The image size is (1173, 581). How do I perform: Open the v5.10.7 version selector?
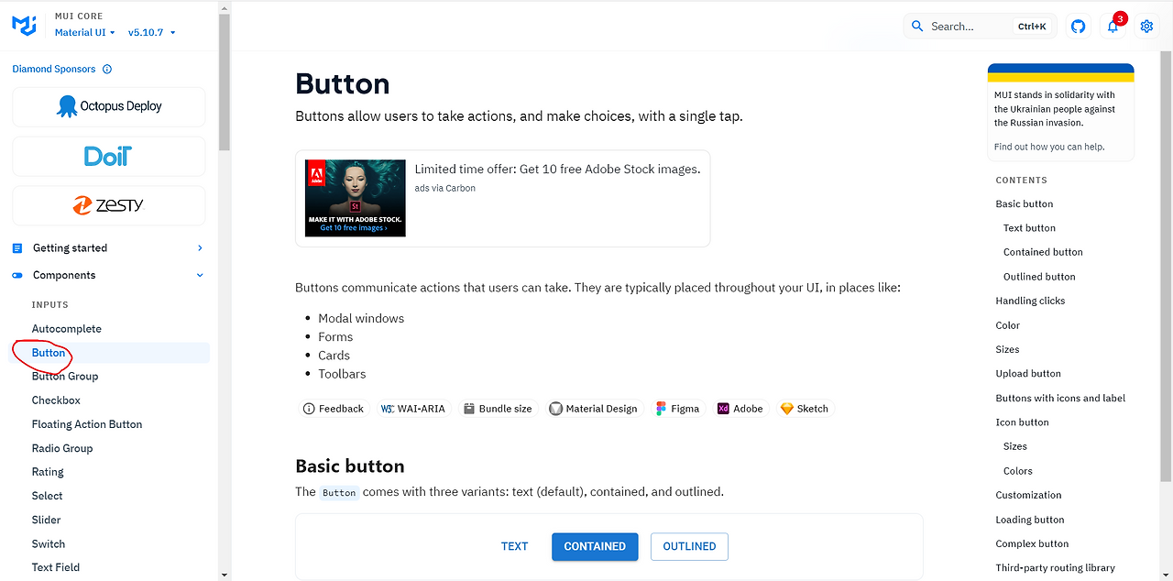click(x=149, y=31)
